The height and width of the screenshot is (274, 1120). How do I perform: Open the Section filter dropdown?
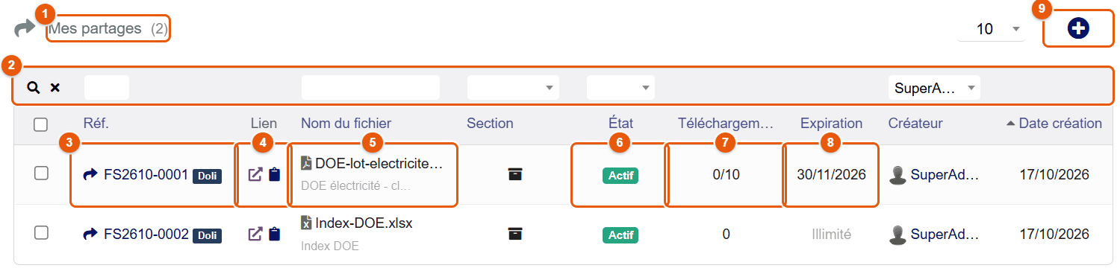513,87
